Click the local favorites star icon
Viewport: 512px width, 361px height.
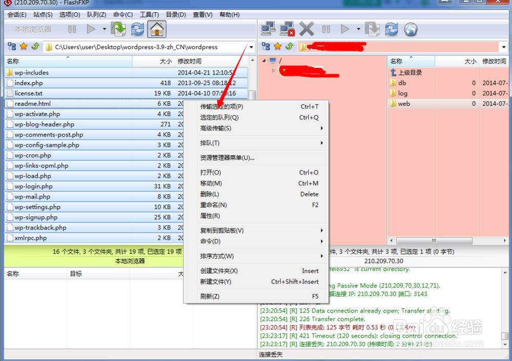pyautogui.click(x=24, y=47)
